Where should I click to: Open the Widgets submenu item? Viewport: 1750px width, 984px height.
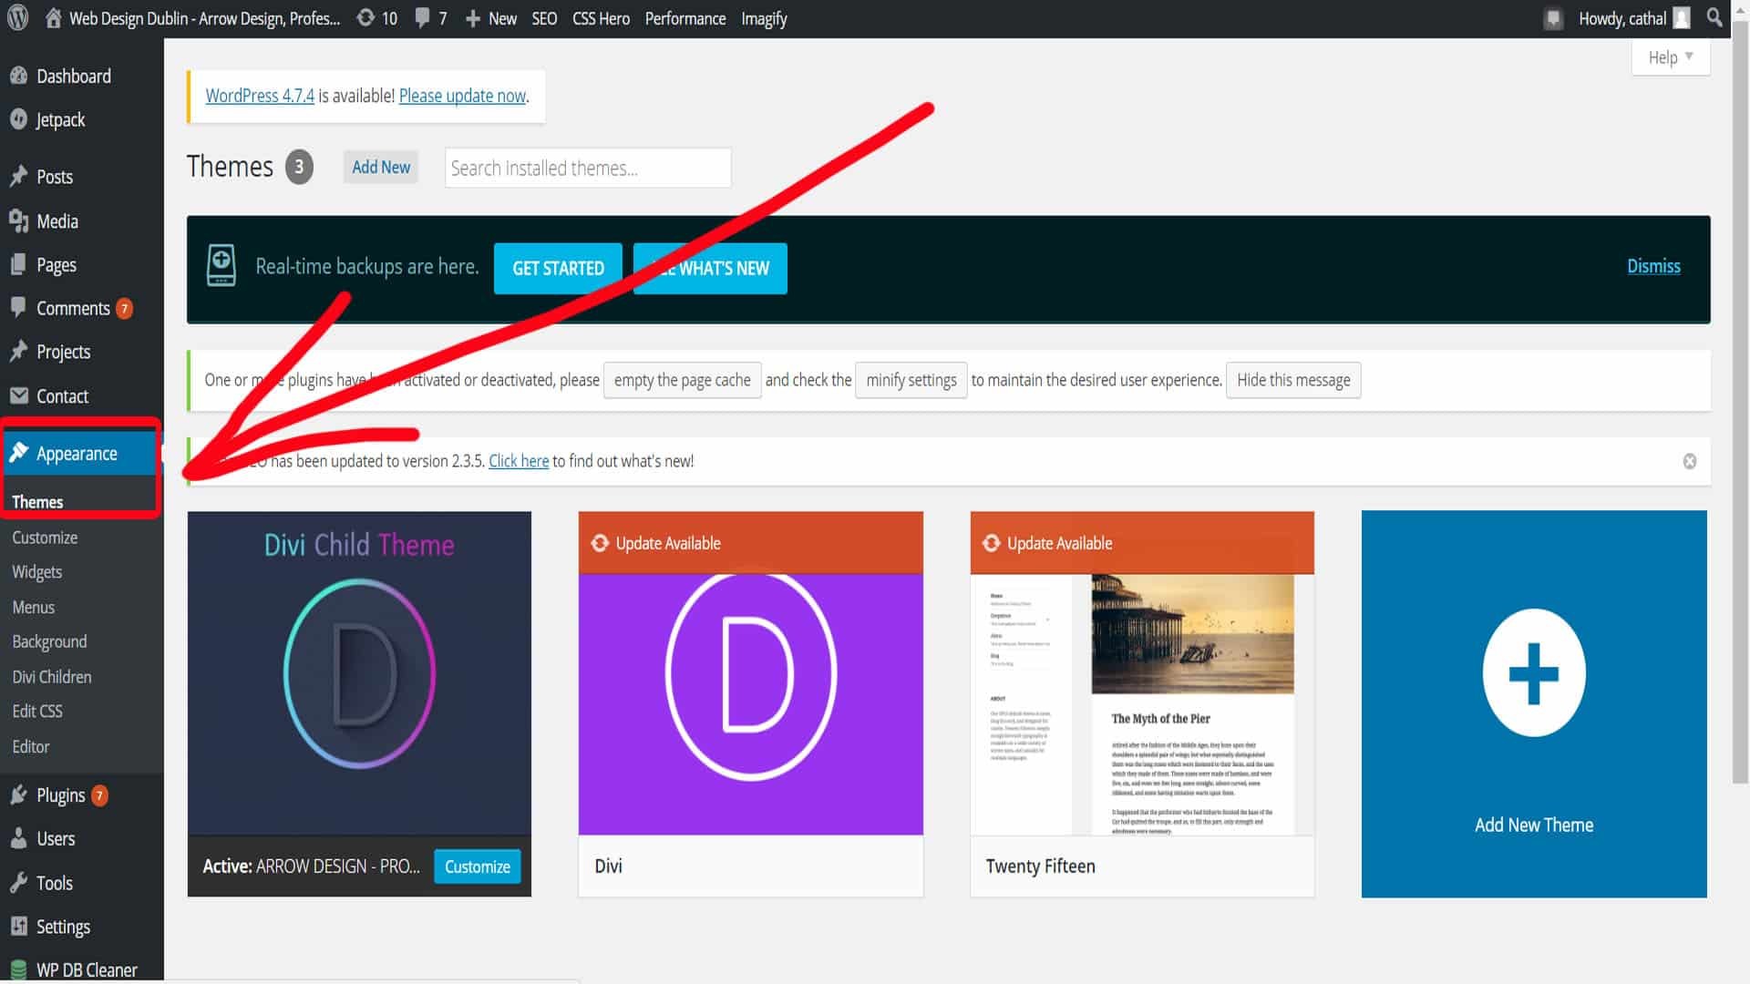tap(37, 572)
